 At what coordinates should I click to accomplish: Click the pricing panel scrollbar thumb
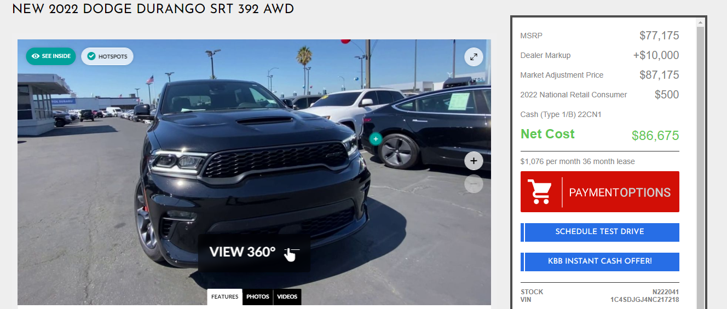coord(700,164)
